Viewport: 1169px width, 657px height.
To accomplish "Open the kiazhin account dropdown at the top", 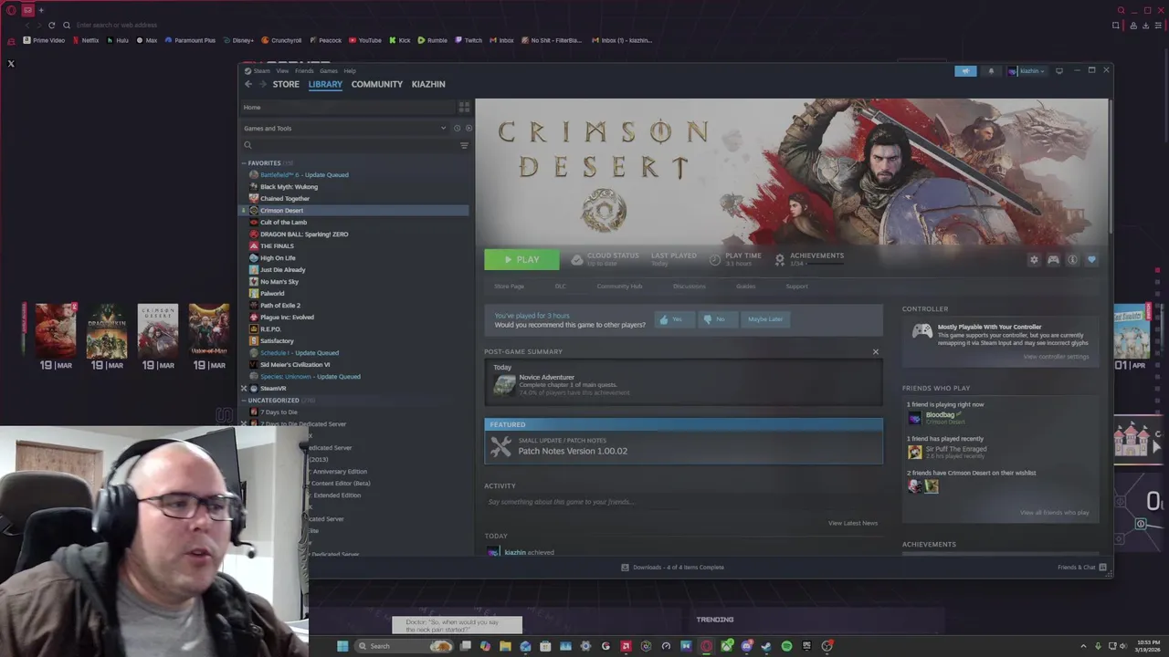I will click(x=1027, y=71).
